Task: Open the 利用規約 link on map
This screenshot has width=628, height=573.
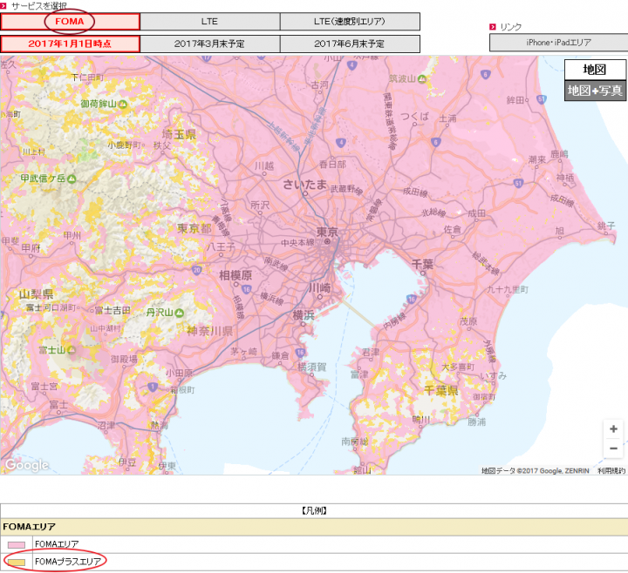Action: [x=611, y=470]
